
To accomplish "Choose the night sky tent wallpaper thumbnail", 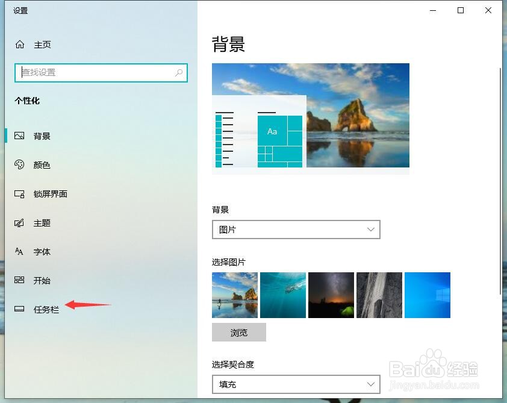I will click(x=331, y=295).
